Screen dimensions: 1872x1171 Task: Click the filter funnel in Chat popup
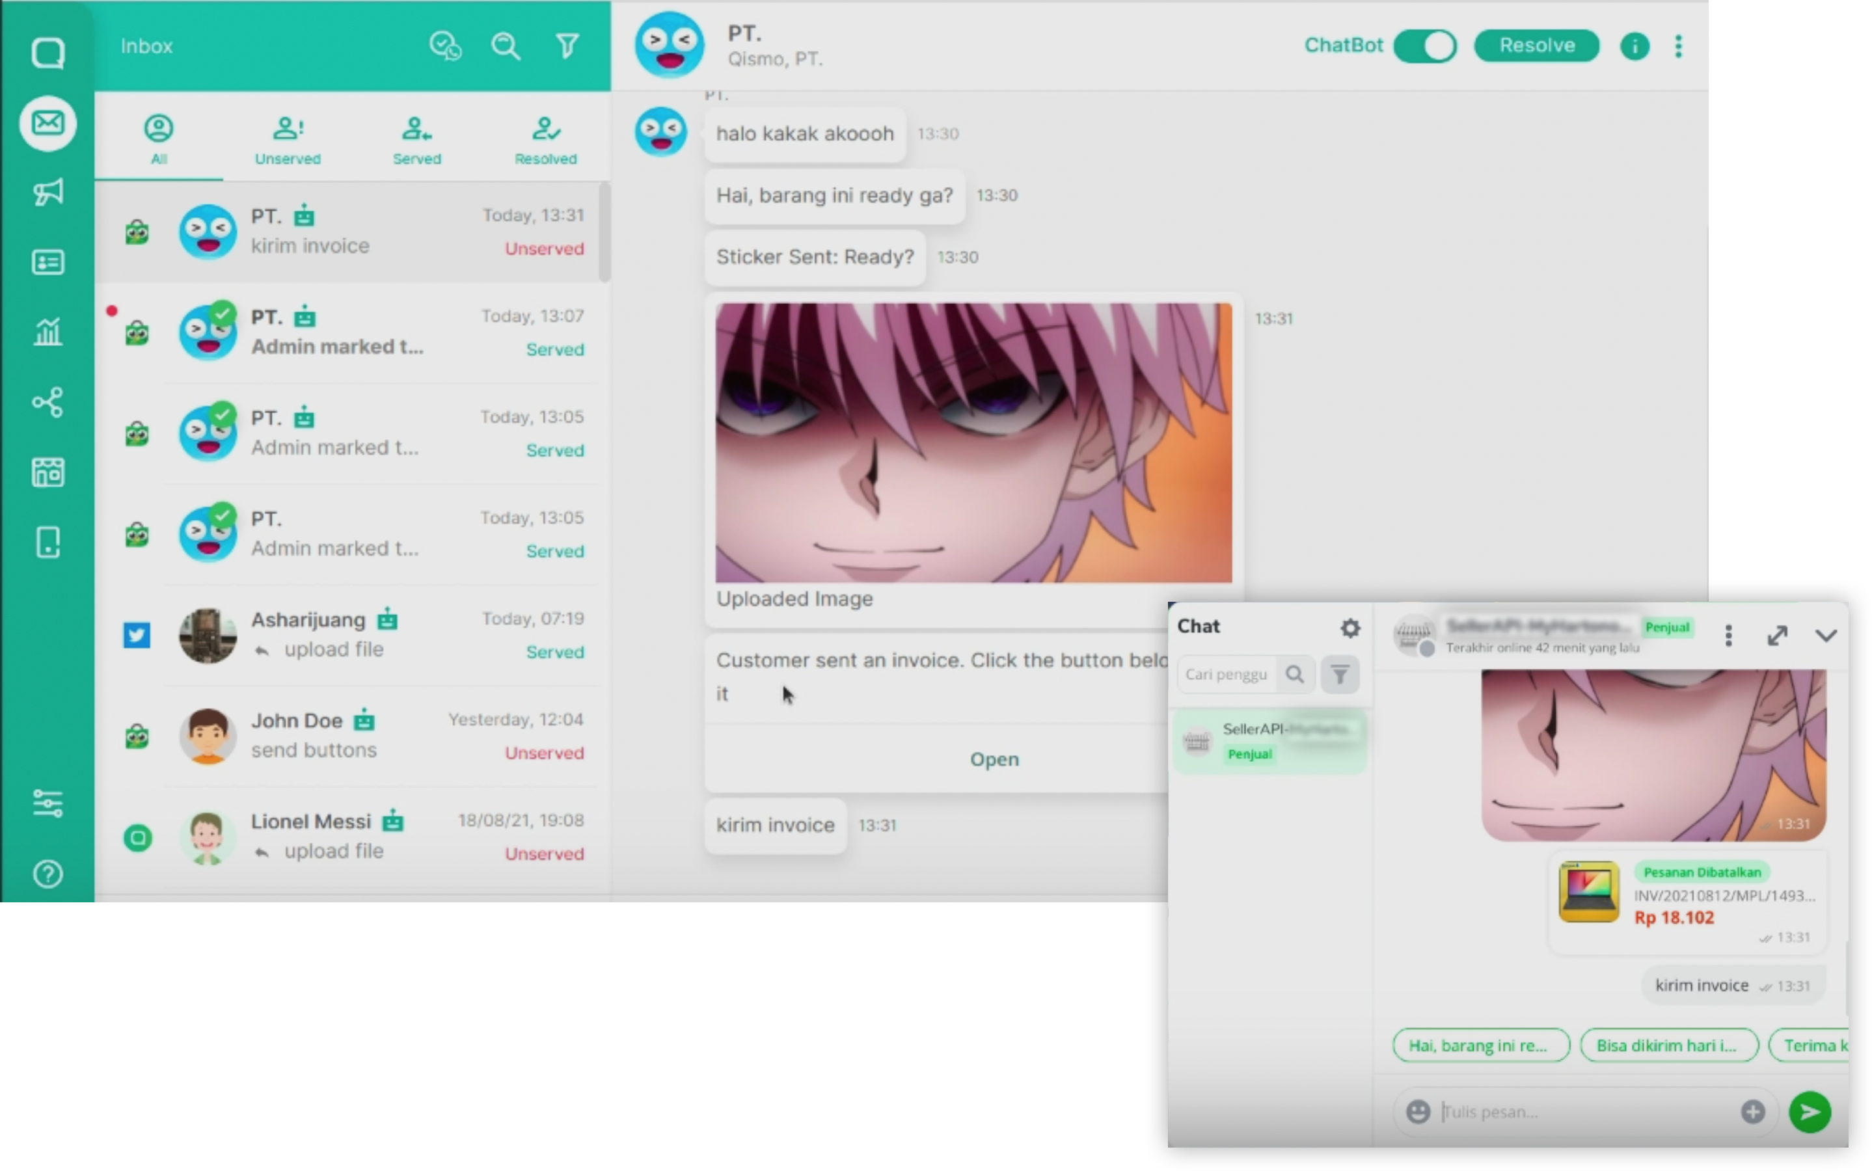click(x=1339, y=674)
